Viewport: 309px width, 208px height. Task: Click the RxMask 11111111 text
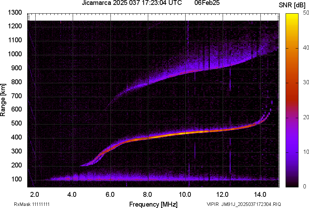pyautogui.click(x=32, y=204)
